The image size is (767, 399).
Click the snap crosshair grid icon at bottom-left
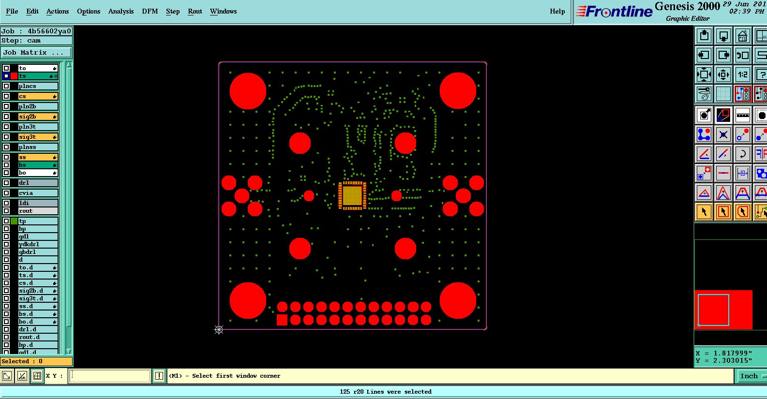click(x=37, y=376)
